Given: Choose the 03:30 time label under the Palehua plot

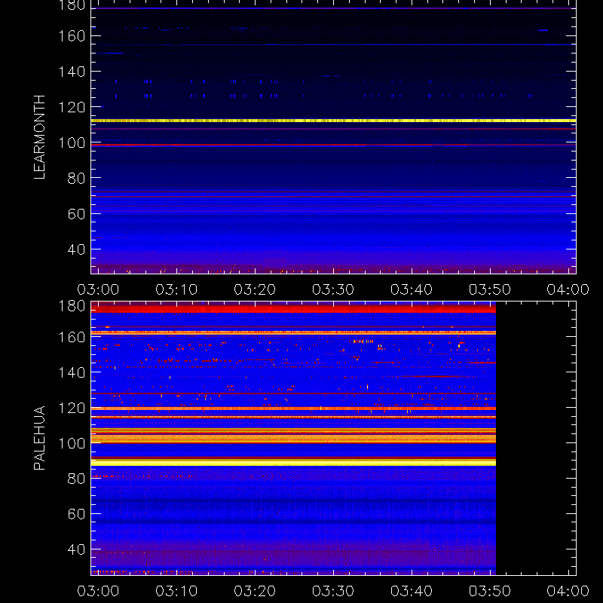Looking at the screenshot, I should [333, 591].
